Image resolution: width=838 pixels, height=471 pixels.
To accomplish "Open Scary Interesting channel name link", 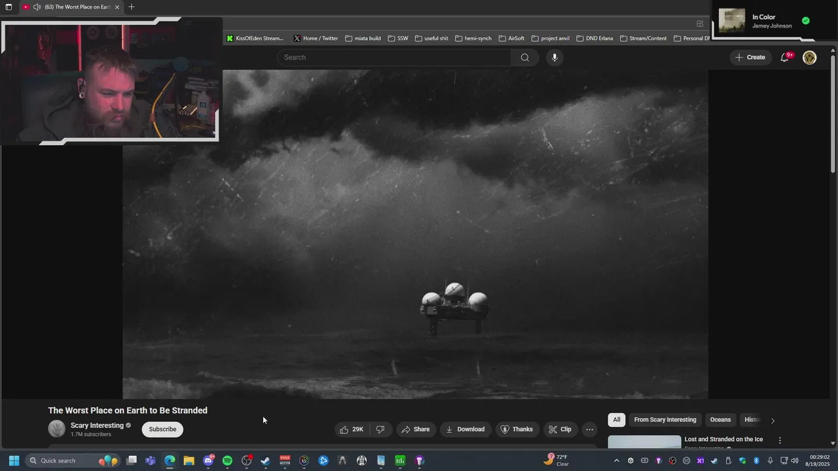I will point(97,425).
